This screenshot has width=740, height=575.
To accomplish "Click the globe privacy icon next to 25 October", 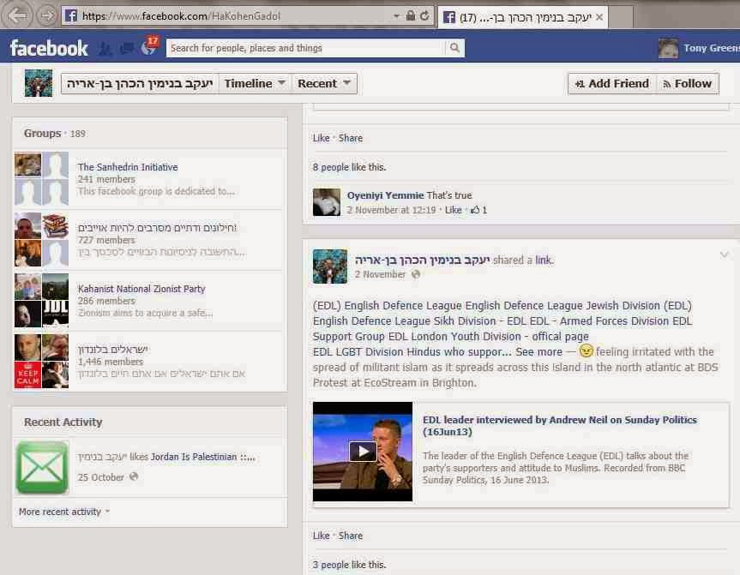I will [134, 476].
